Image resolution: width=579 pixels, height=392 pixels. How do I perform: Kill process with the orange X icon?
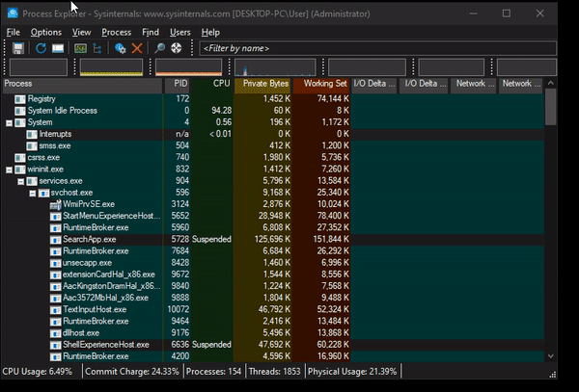click(137, 48)
